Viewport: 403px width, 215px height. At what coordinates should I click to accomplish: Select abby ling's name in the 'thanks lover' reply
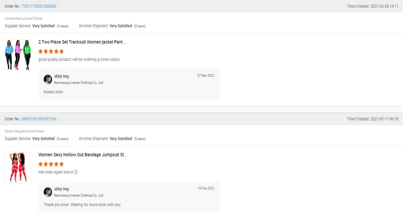click(x=61, y=76)
